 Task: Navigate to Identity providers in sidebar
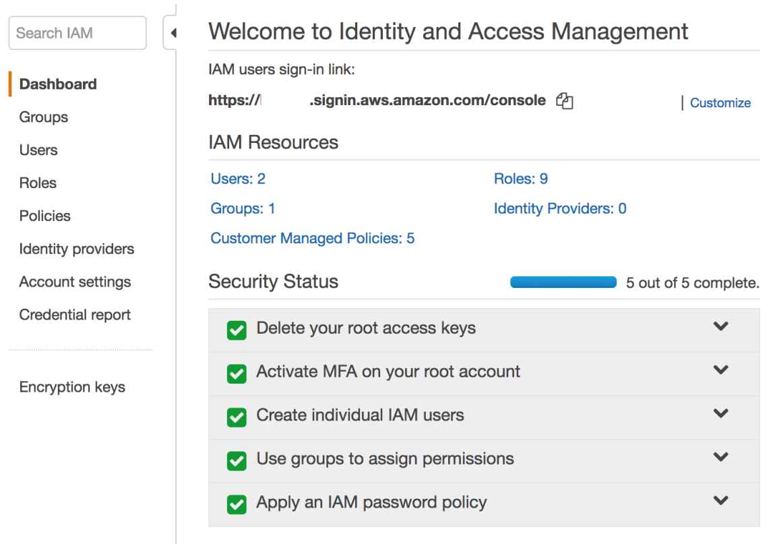76,249
